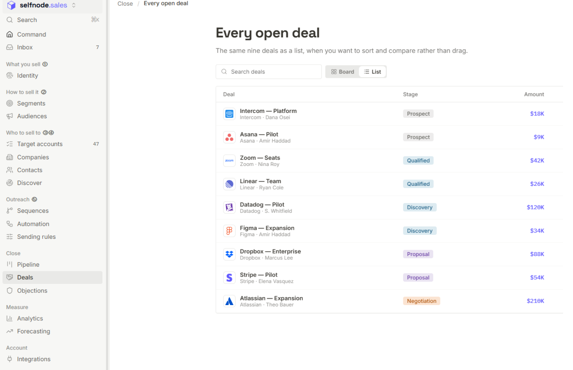573x370 pixels.
Task: Click the selfnode.sales cube logo icon
Action: pyautogui.click(x=11, y=5)
